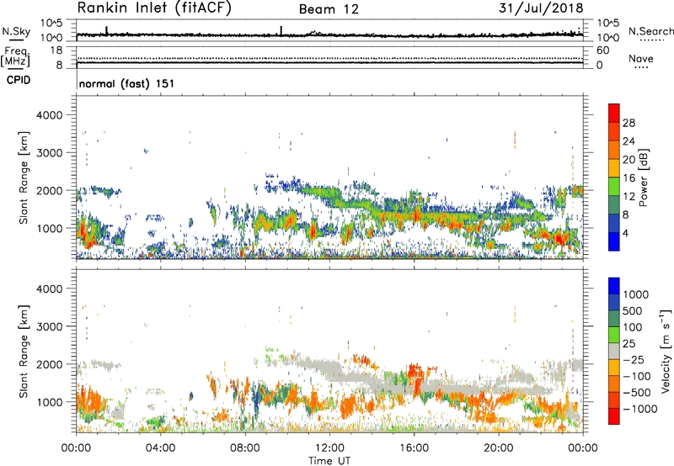
Task: Click the blue top of the velocity colorbar
Action: point(614,286)
